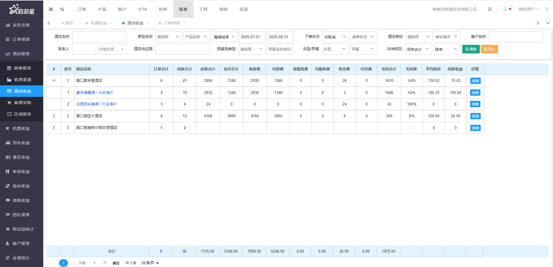The width and height of the screenshot is (553, 267).
Task: Close the 机票收益 tab
Action: [x=111, y=23]
